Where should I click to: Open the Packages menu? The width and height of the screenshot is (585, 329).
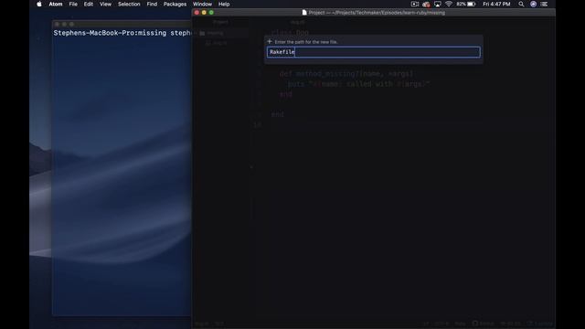point(175,4)
